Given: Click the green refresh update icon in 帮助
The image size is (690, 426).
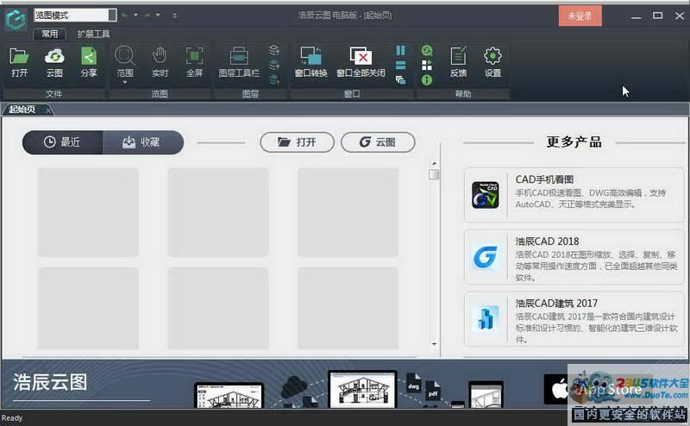Looking at the screenshot, I should pyautogui.click(x=427, y=50).
